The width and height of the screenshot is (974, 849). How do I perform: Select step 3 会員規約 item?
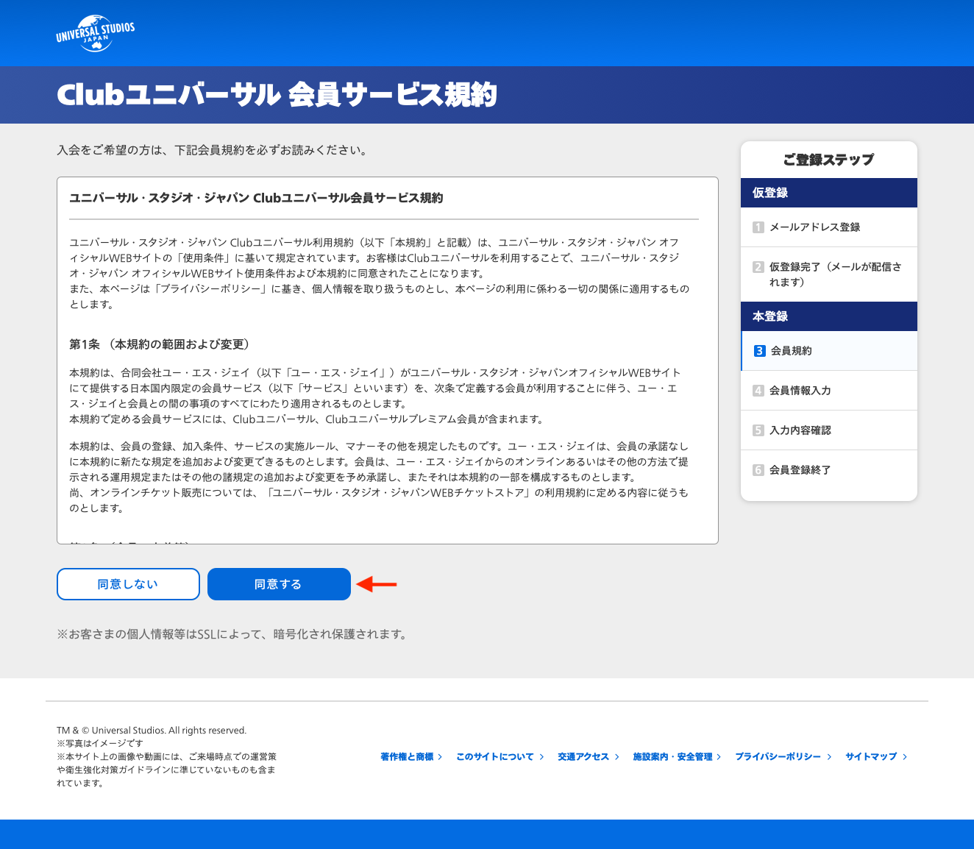point(829,351)
